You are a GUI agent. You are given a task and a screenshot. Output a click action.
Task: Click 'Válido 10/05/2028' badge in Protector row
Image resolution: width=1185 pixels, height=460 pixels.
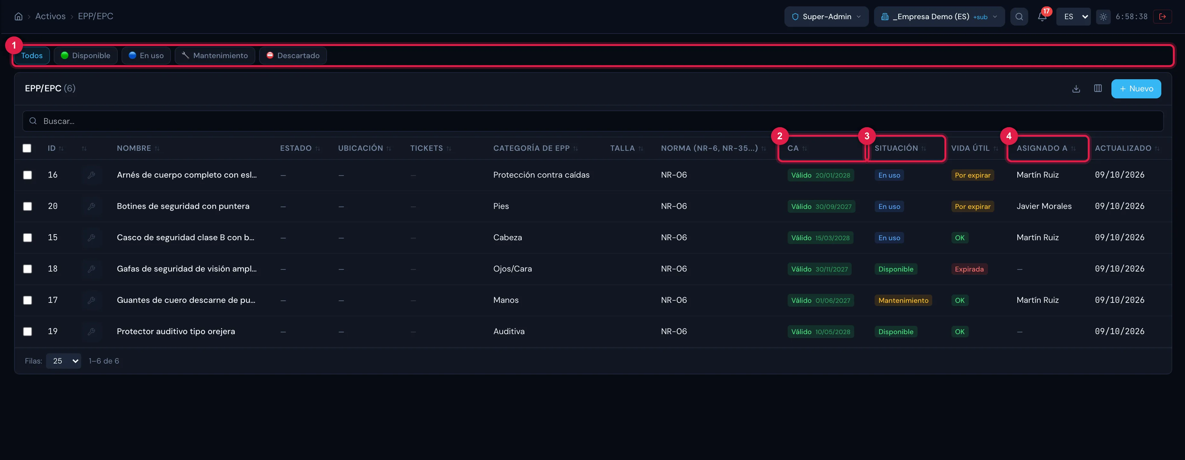coord(820,332)
